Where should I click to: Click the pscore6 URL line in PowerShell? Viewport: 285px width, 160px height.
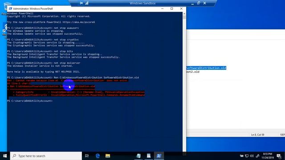[x=51, y=22]
